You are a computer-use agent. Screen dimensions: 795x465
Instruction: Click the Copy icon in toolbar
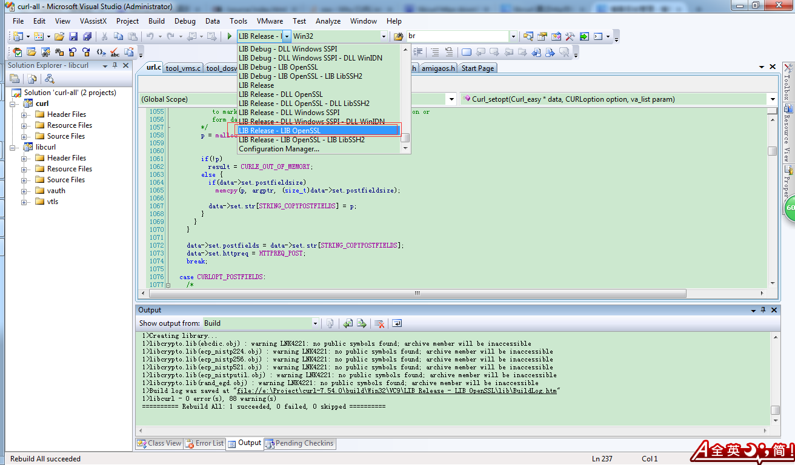[x=118, y=36]
